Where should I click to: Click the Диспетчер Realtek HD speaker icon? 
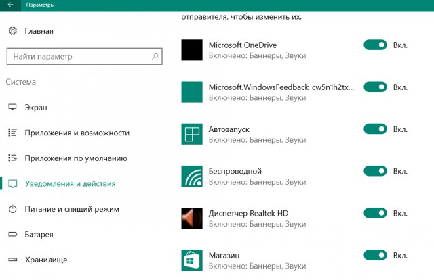click(192, 218)
